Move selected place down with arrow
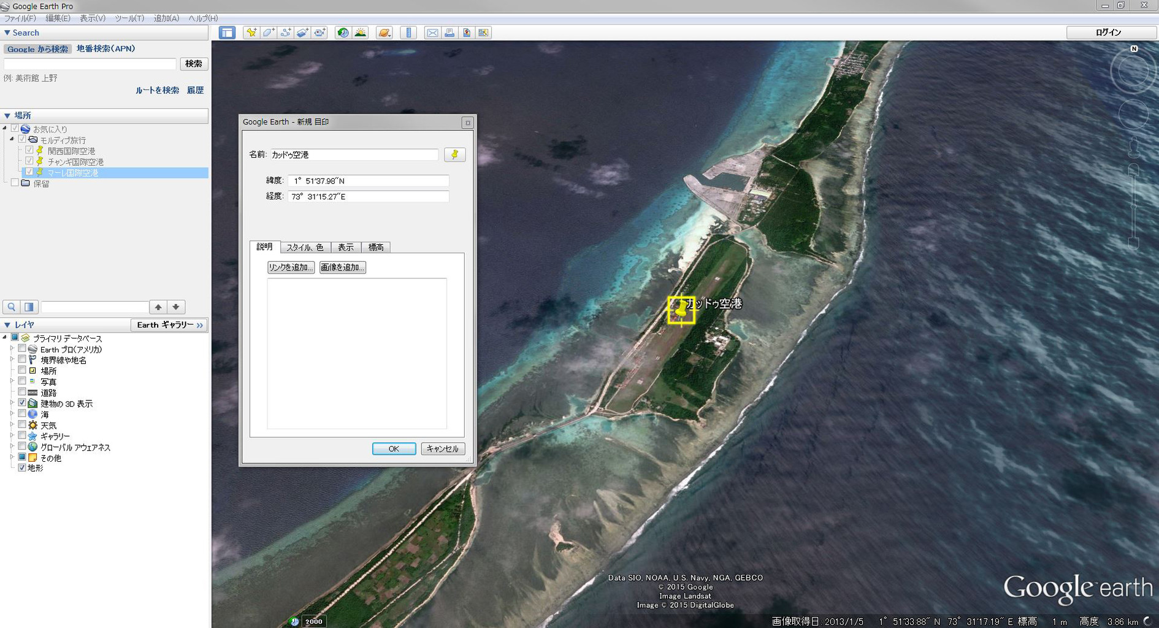Image resolution: width=1159 pixels, height=628 pixels. point(176,307)
